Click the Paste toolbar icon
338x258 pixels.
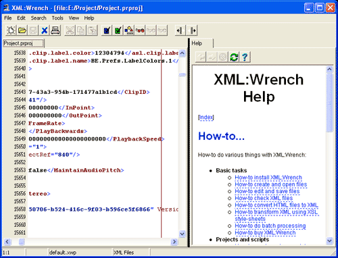point(92,30)
